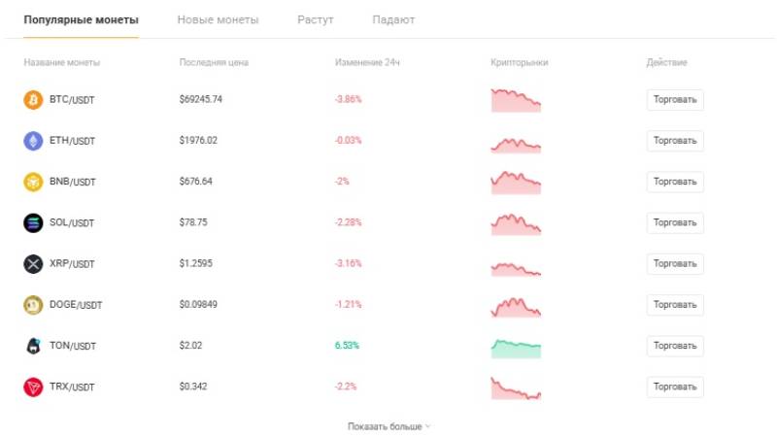Trade SOL/USDT via its Торговать button

(675, 223)
